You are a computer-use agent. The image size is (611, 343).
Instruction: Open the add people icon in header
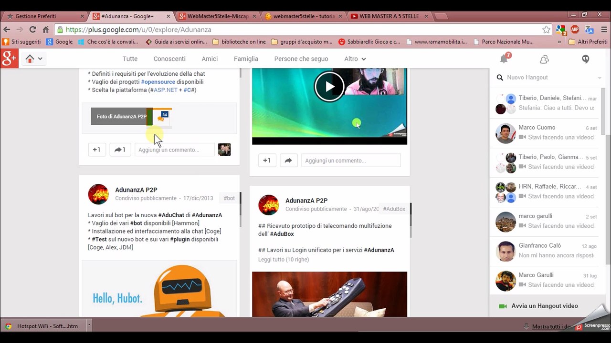click(x=544, y=59)
